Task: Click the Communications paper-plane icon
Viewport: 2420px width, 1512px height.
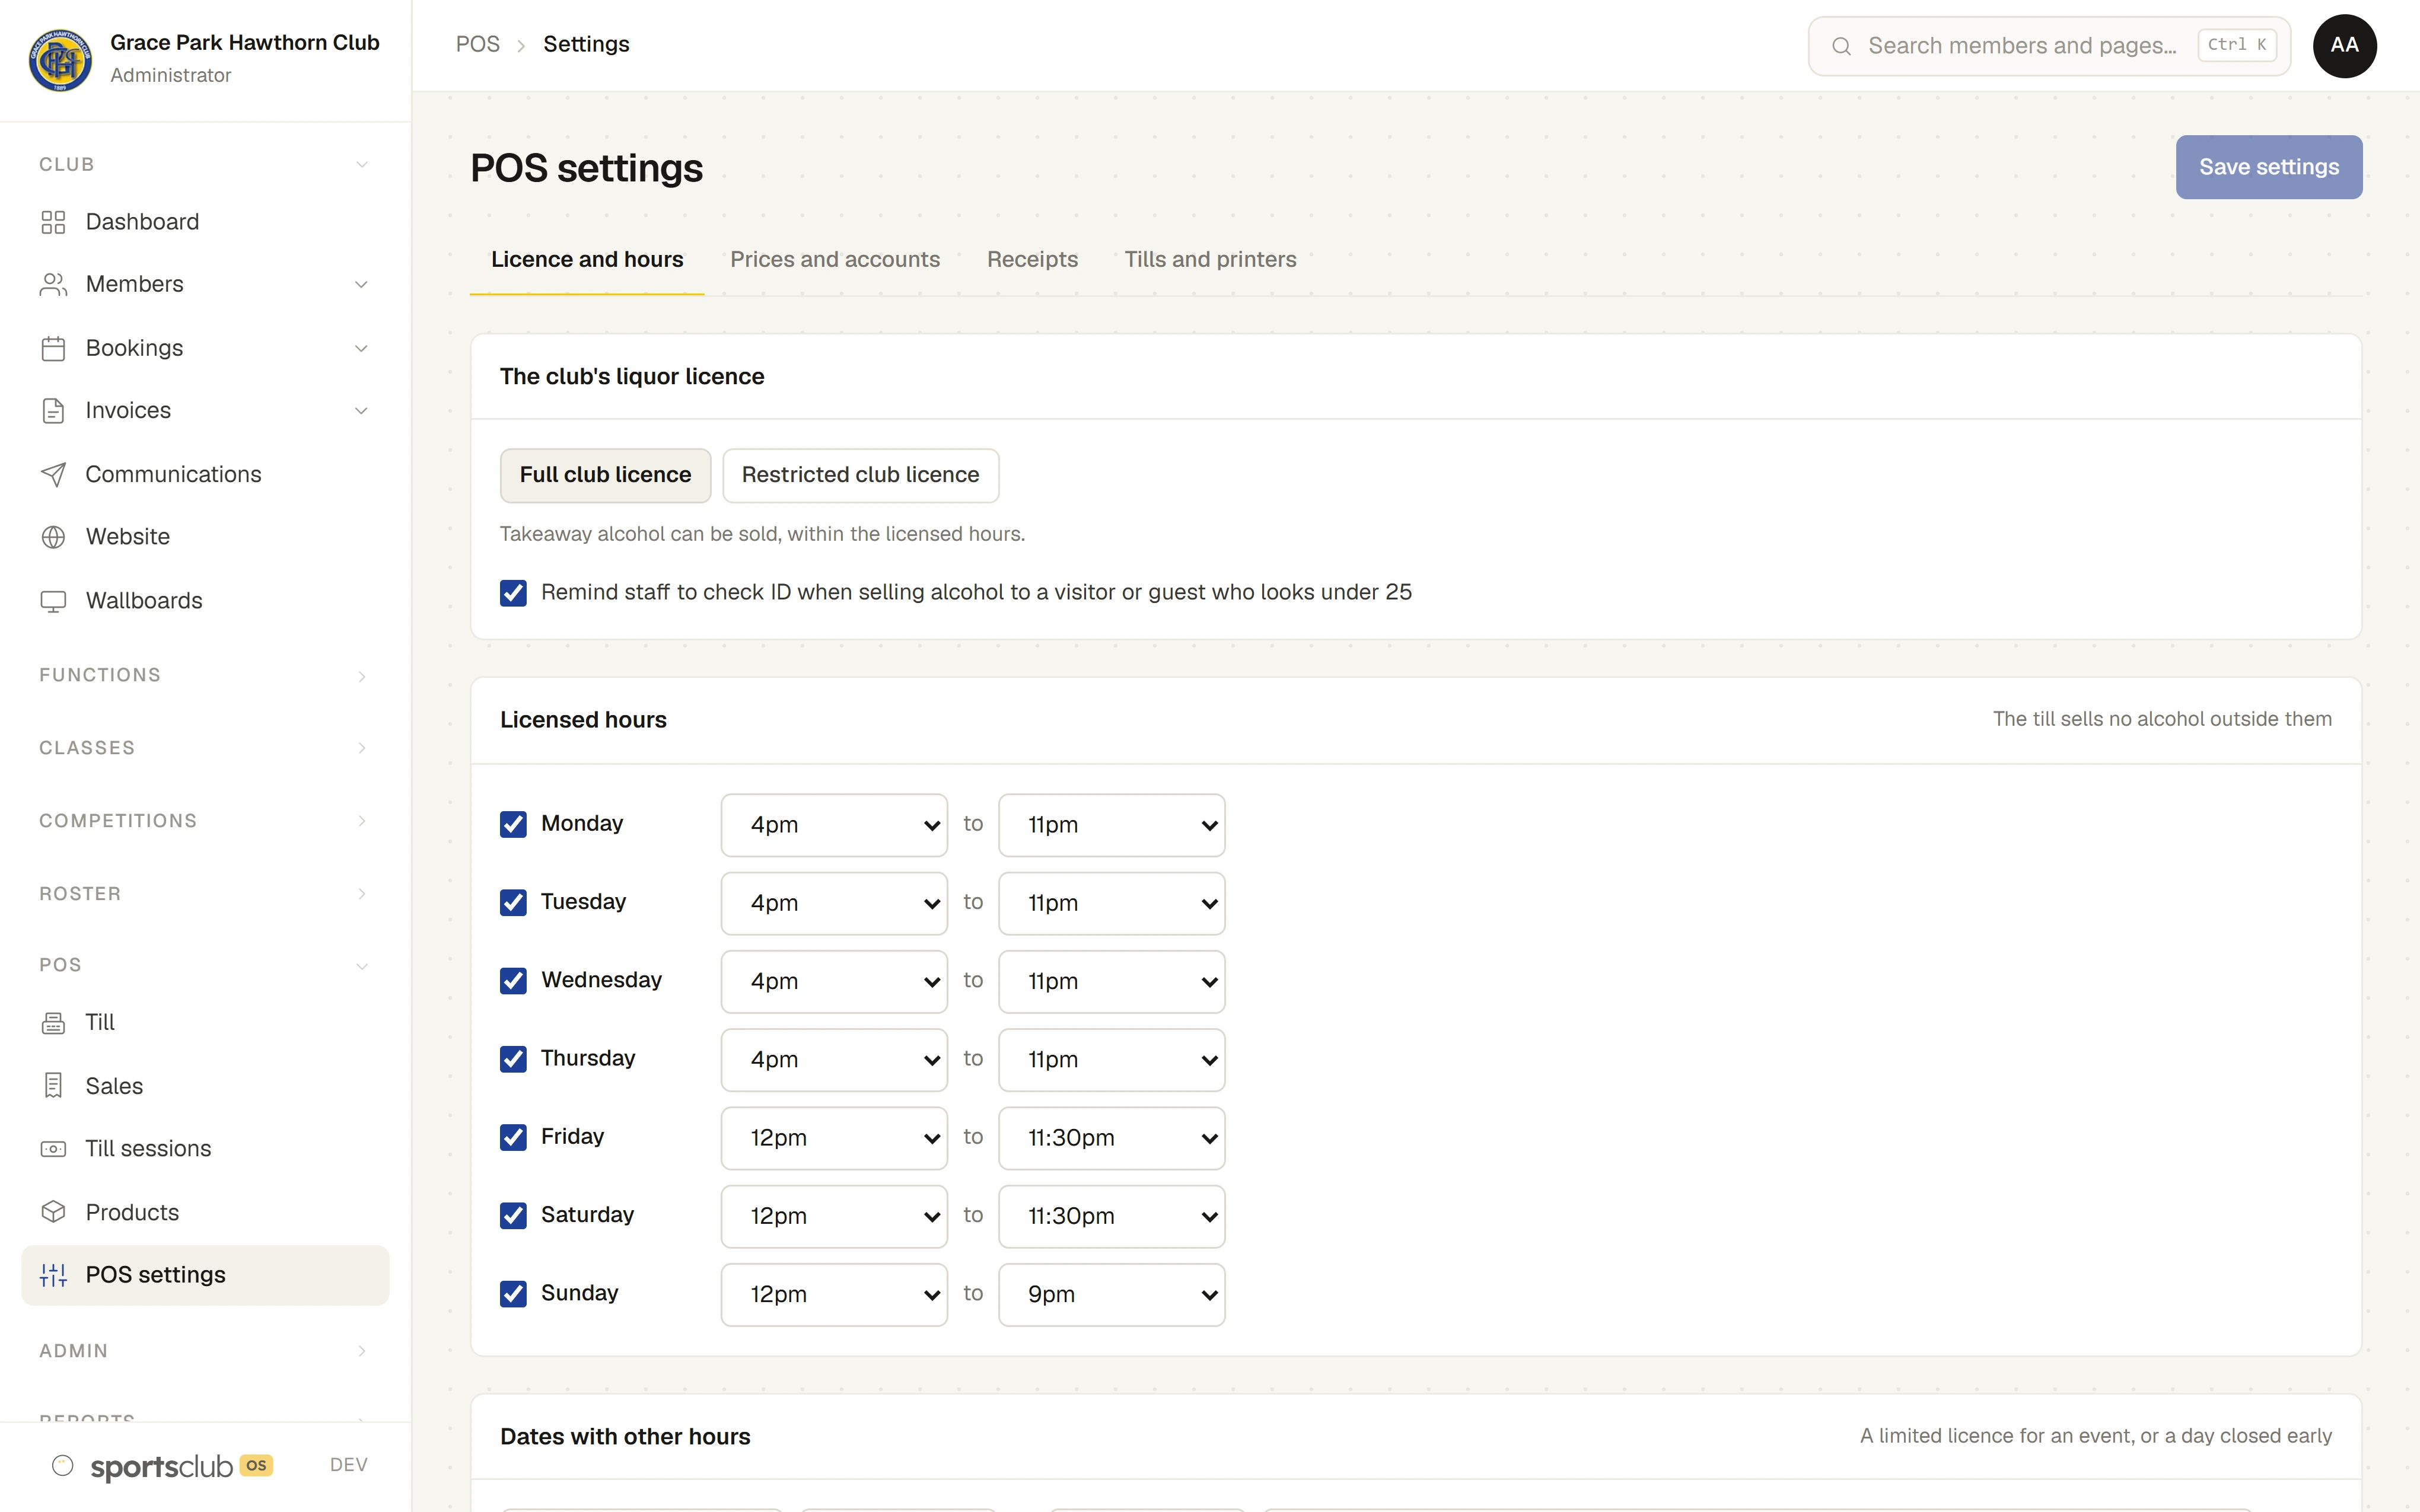Action: [x=53, y=474]
